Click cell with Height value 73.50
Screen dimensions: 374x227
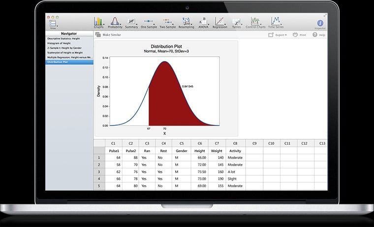coord(200,172)
